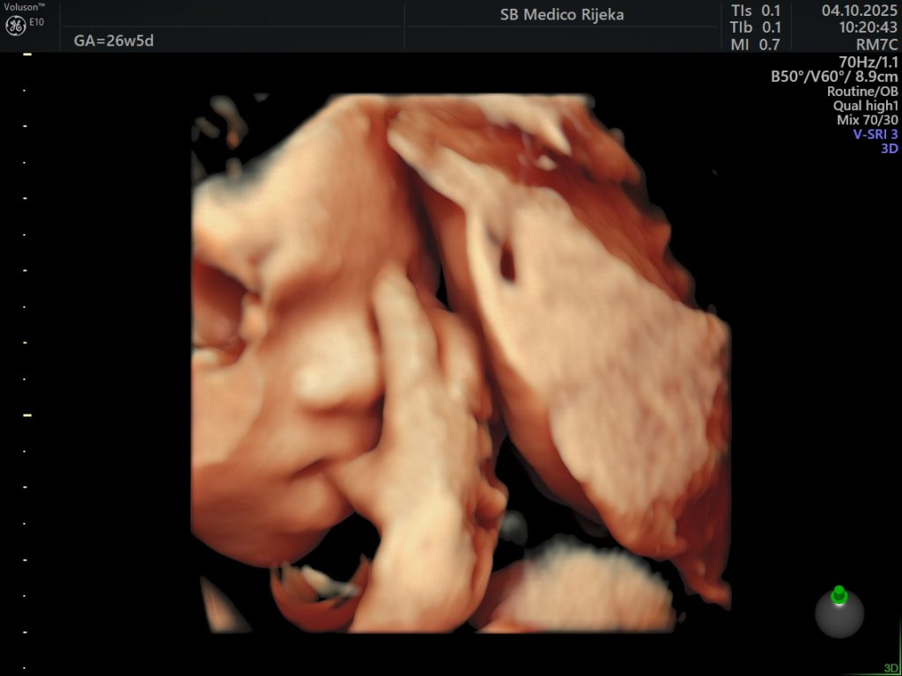Click the date 04.10.2025
Image resolution: width=902 pixels, height=676 pixels.
pyautogui.click(x=859, y=11)
